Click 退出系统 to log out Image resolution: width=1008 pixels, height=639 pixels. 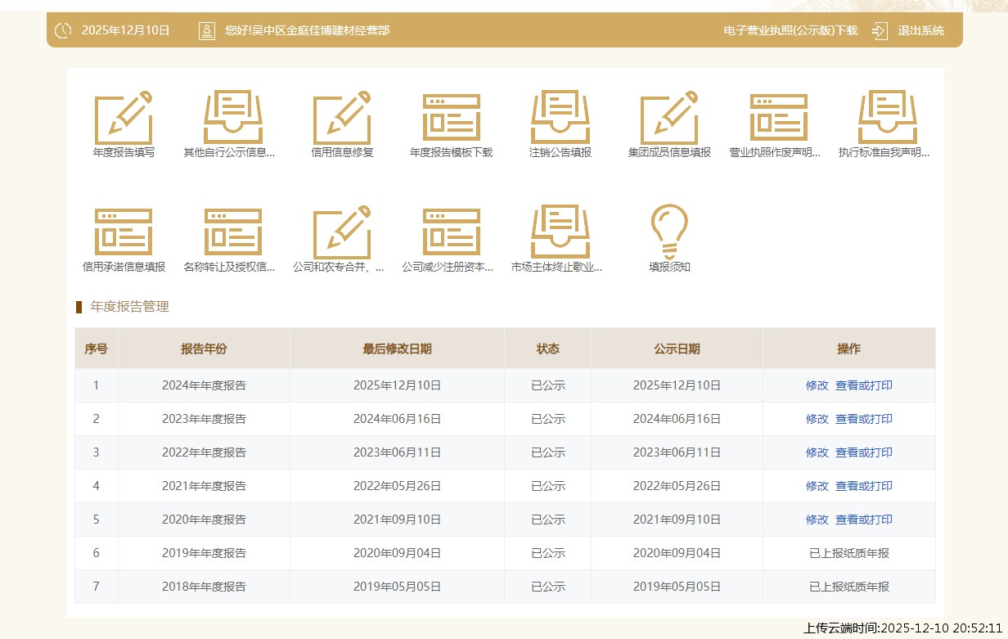920,31
